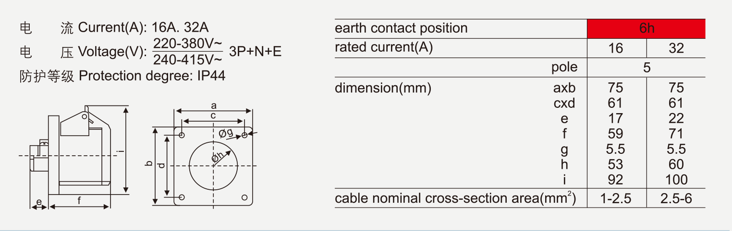Click the 3P+N+E text

pyautogui.click(x=256, y=51)
